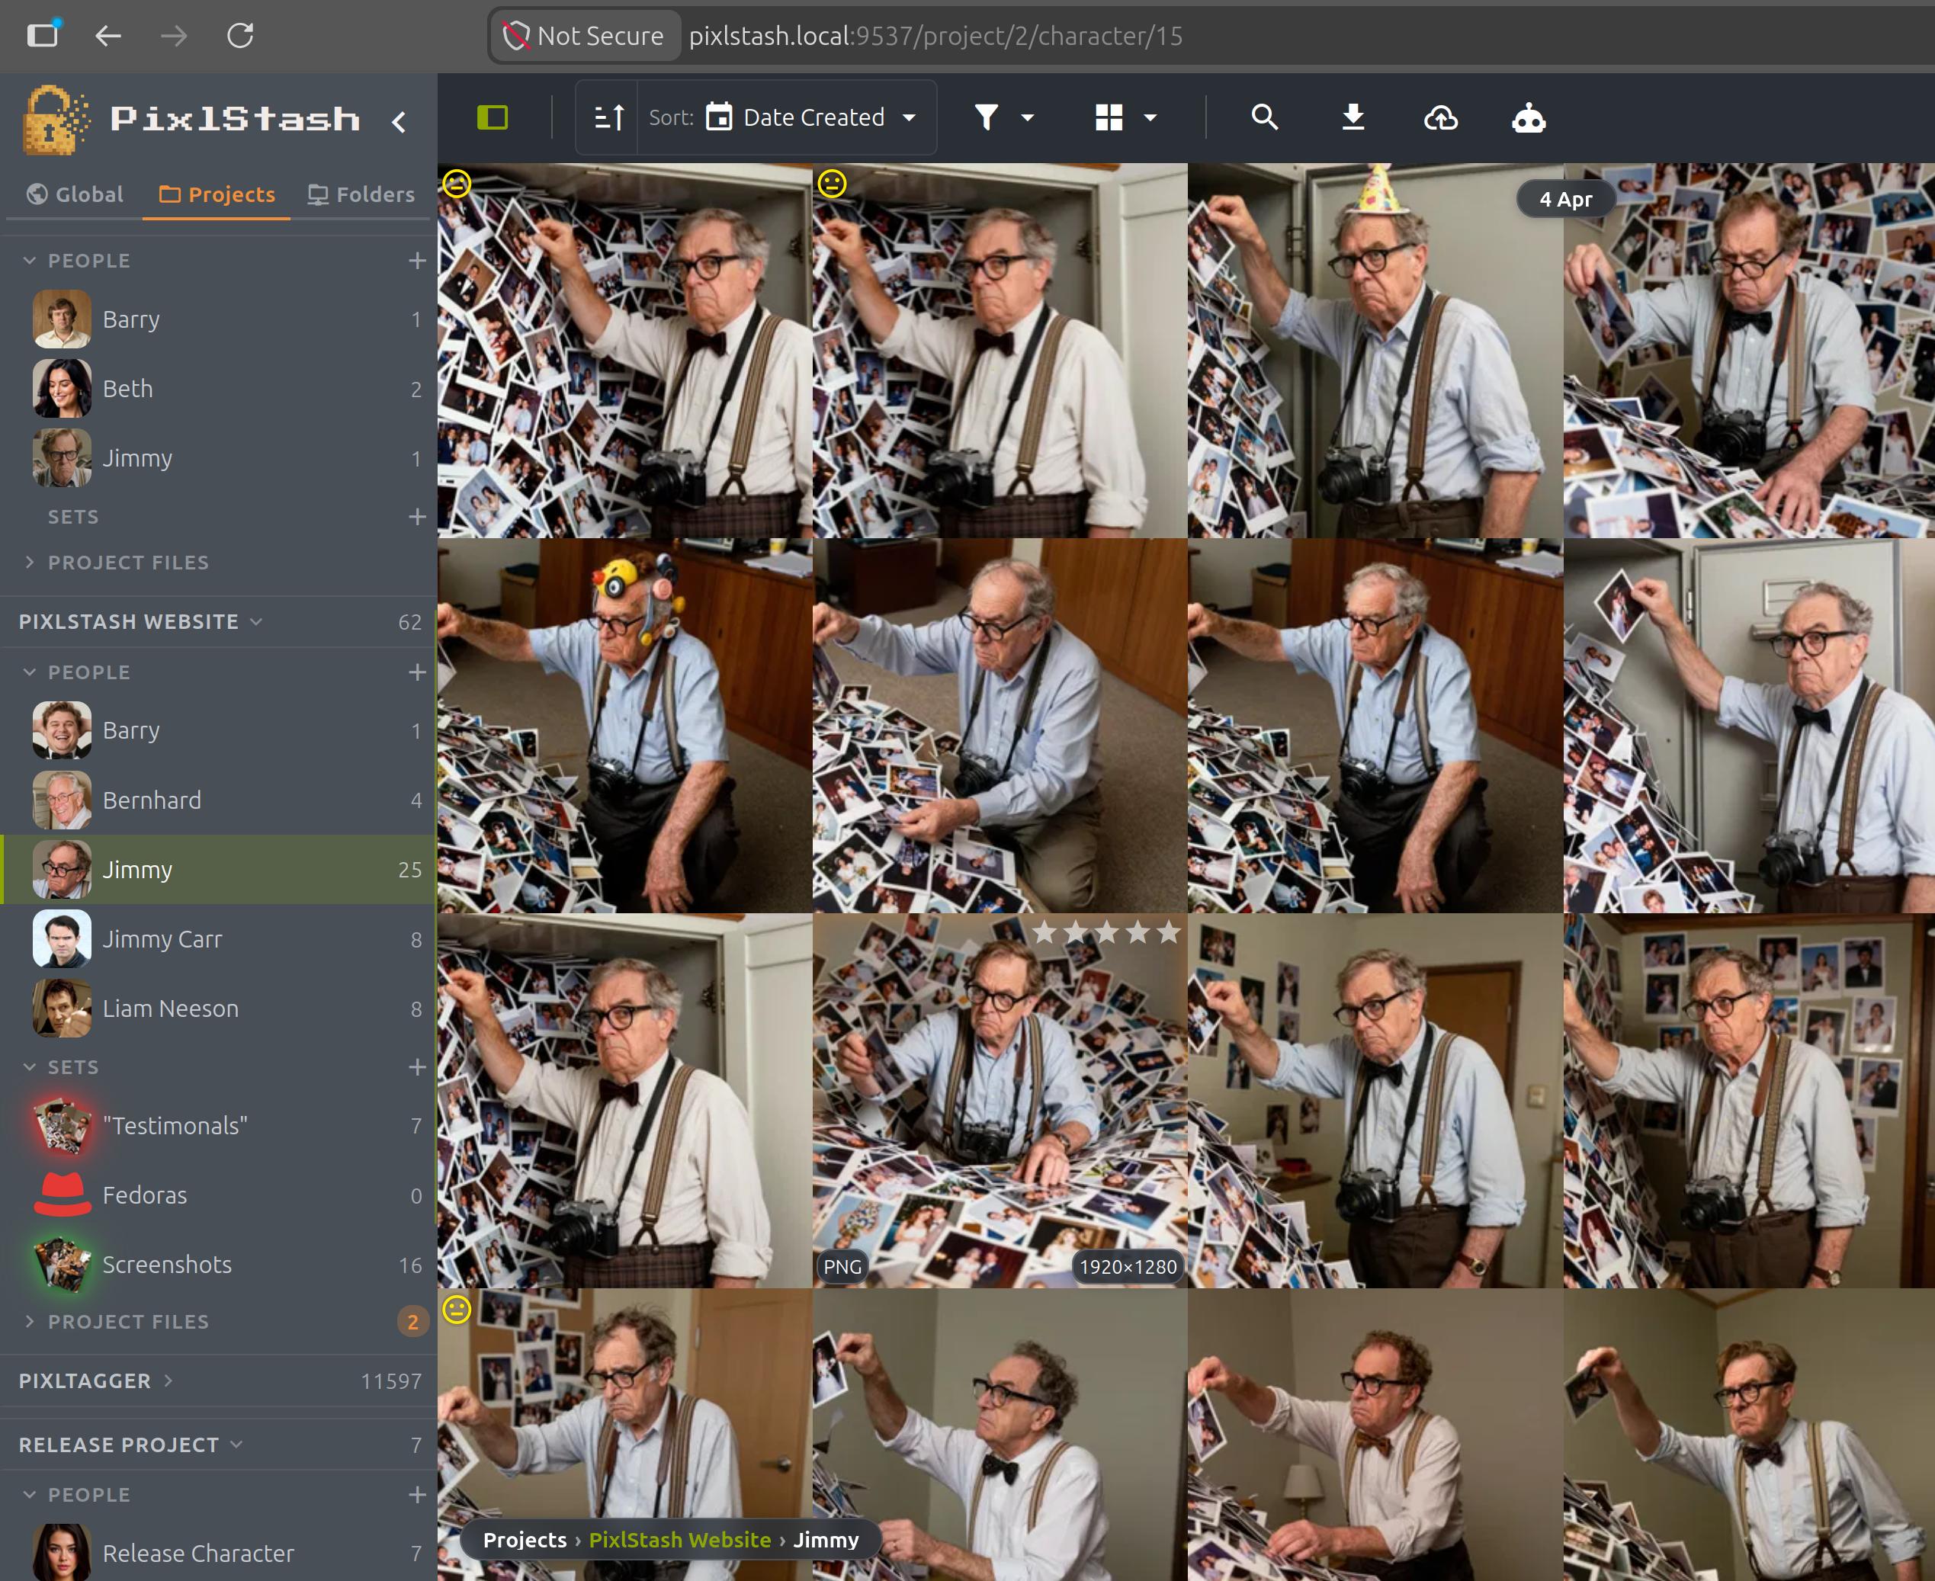Add a person to Release Project PEOPLE
1935x1581 pixels.
(x=417, y=1495)
